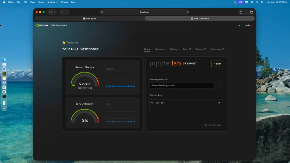This screenshot has width=290, height=163.
Task: Open Notes from the Dock
Action: pyautogui.click(x=4, y=78)
